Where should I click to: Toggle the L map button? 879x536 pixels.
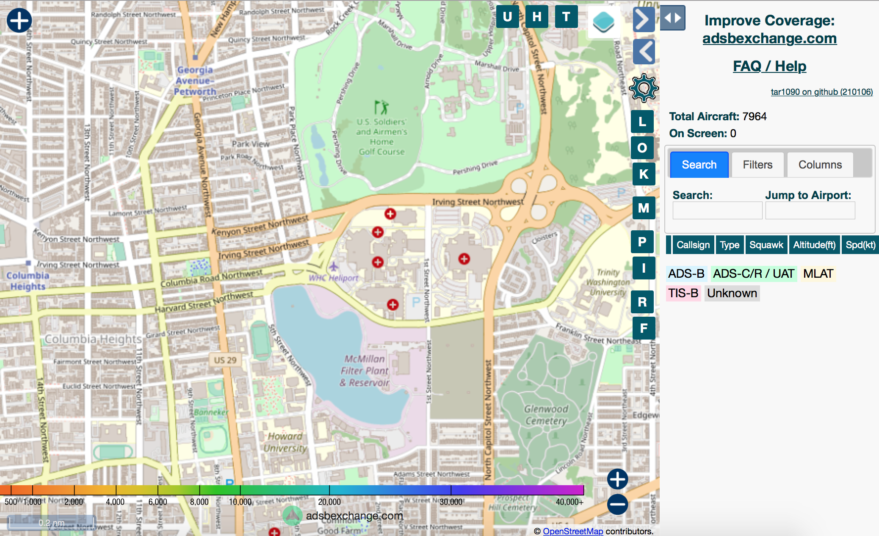click(642, 122)
